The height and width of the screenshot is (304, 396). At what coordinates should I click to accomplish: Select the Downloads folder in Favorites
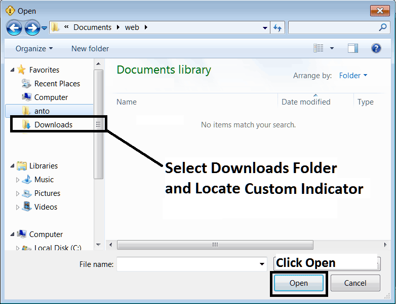point(53,125)
